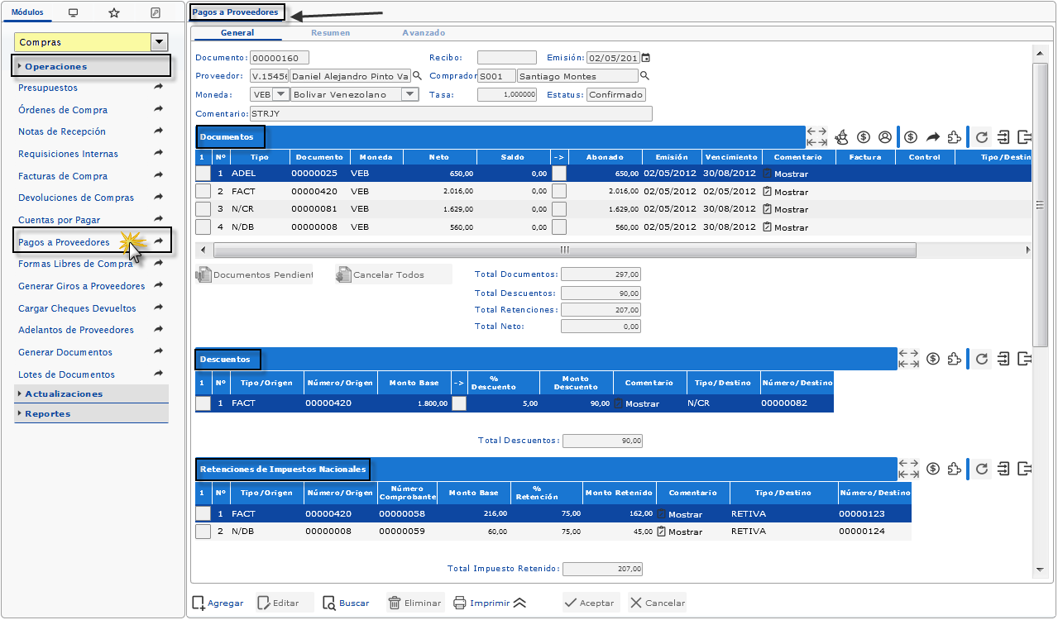The width and height of the screenshot is (1058, 620).
Task: Click the Documentos grid horizontal scrollbar
Action: coord(564,250)
